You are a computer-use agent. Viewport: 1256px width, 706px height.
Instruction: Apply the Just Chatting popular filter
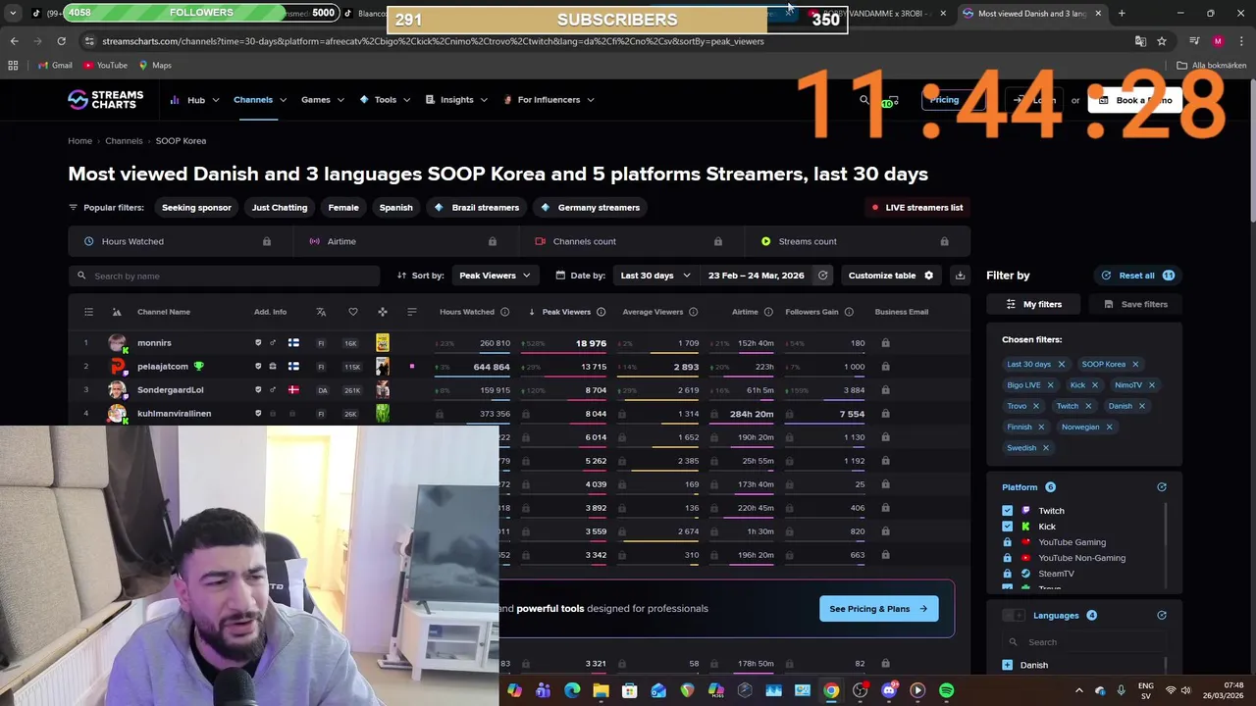coord(280,208)
